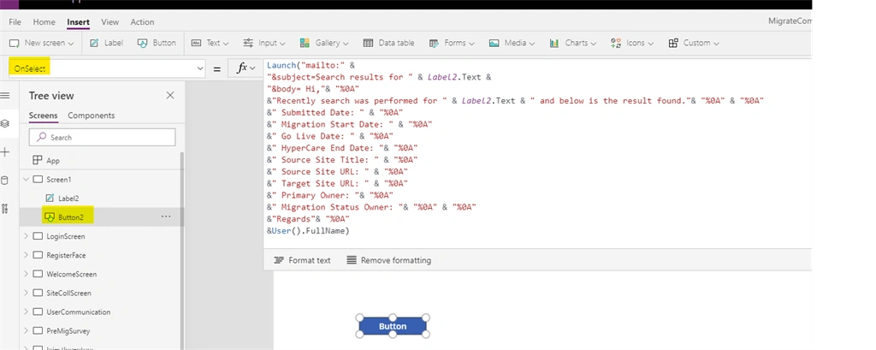
Task: Select LoginScreen in the tree
Action: [65, 236]
